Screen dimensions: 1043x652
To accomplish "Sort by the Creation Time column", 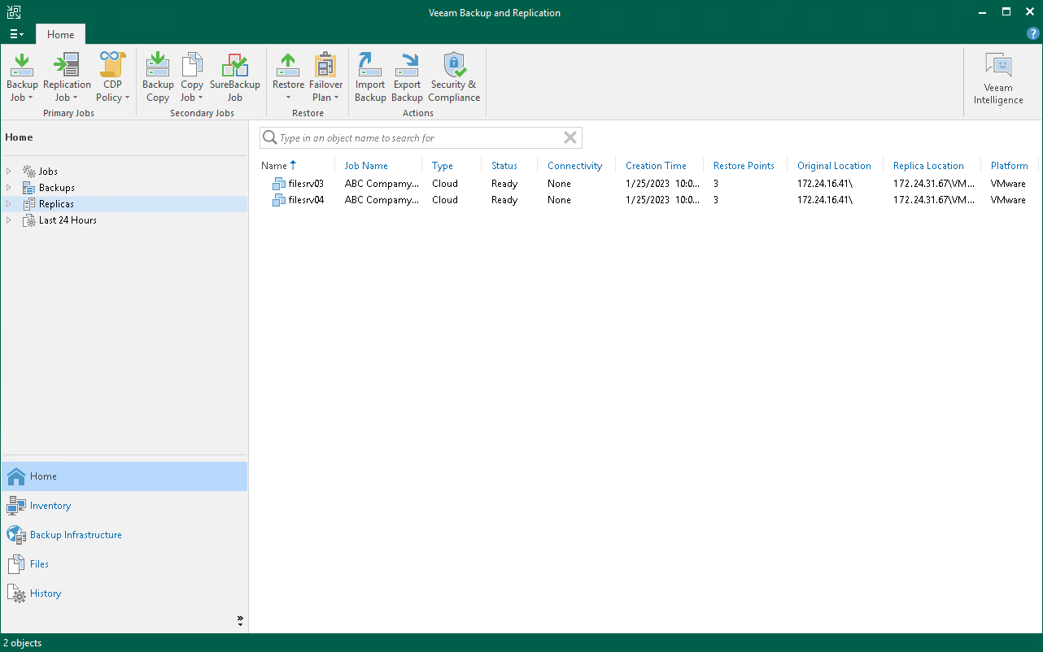I will point(656,166).
